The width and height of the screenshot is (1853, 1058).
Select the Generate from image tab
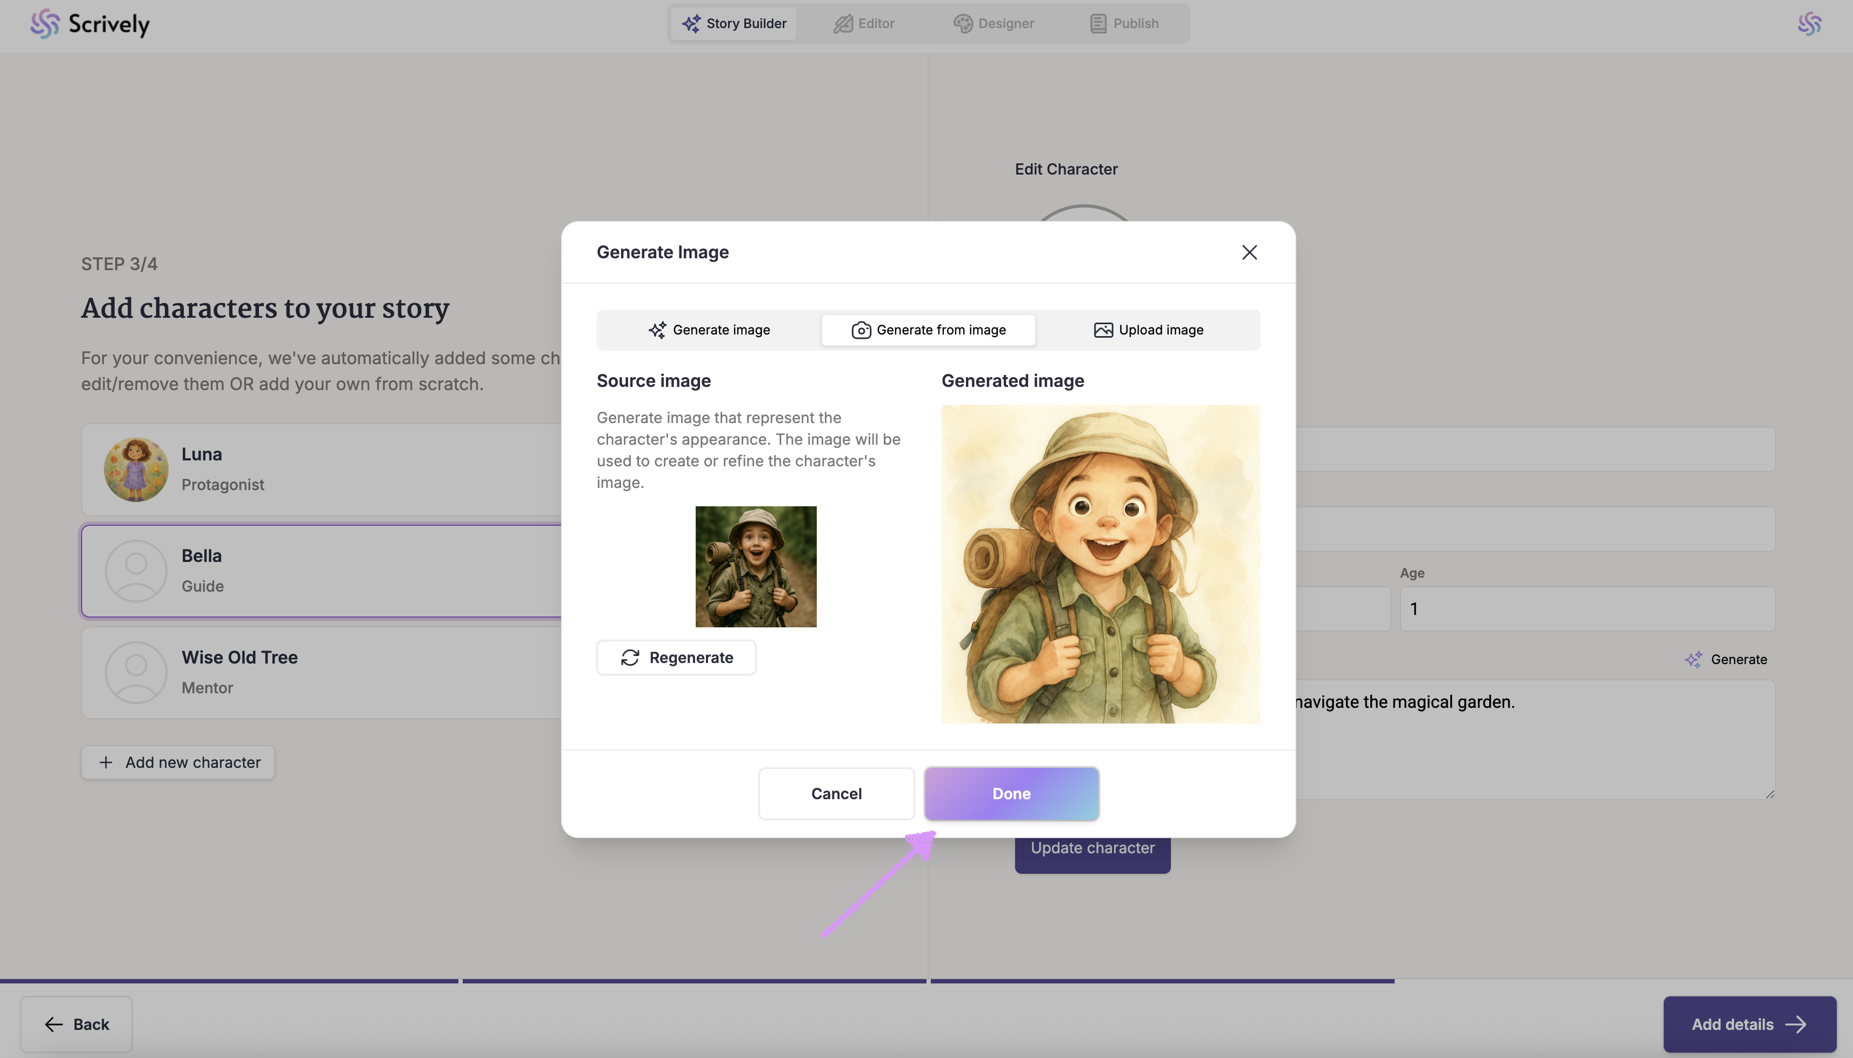tap(928, 330)
